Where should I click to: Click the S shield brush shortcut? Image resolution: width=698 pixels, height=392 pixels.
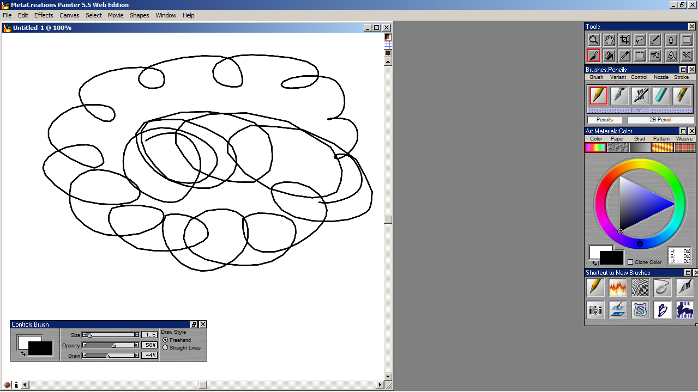(640, 310)
